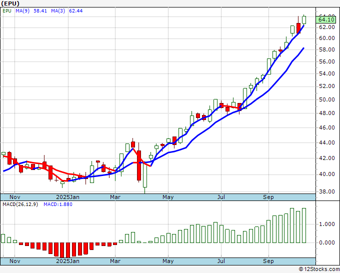The height and width of the screenshot is (273, 340).
Task: Click May on the price chart date axis
Action: (168, 197)
